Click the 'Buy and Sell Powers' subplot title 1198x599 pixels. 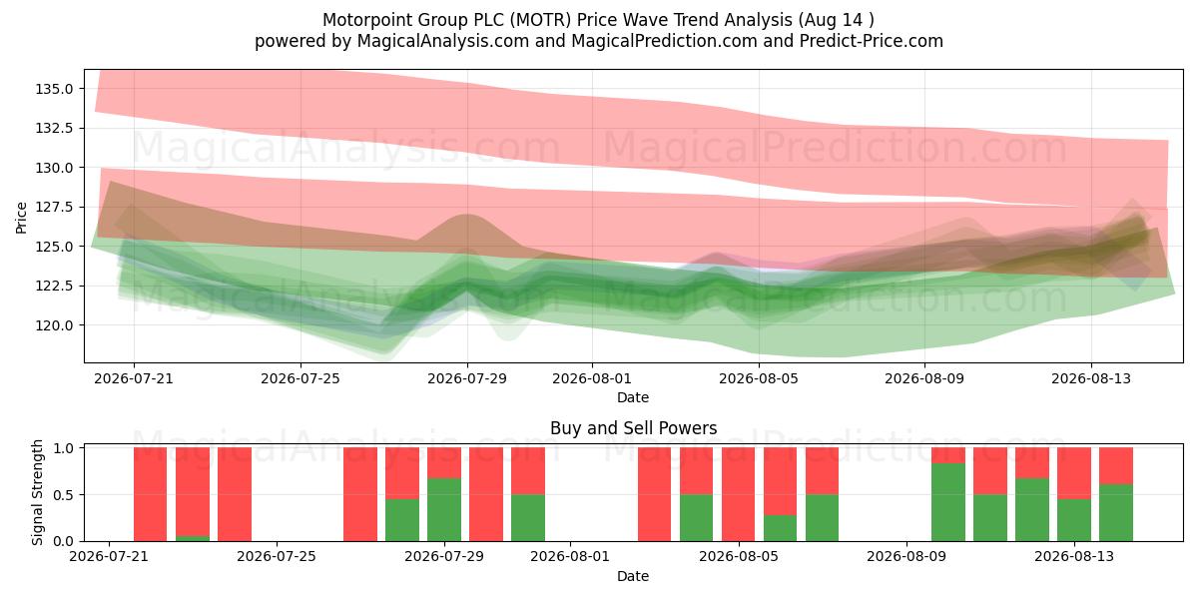[x=633, y=428]
